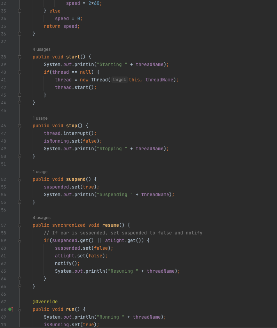Click the stop method name in its declaration

tap(72, 126)
